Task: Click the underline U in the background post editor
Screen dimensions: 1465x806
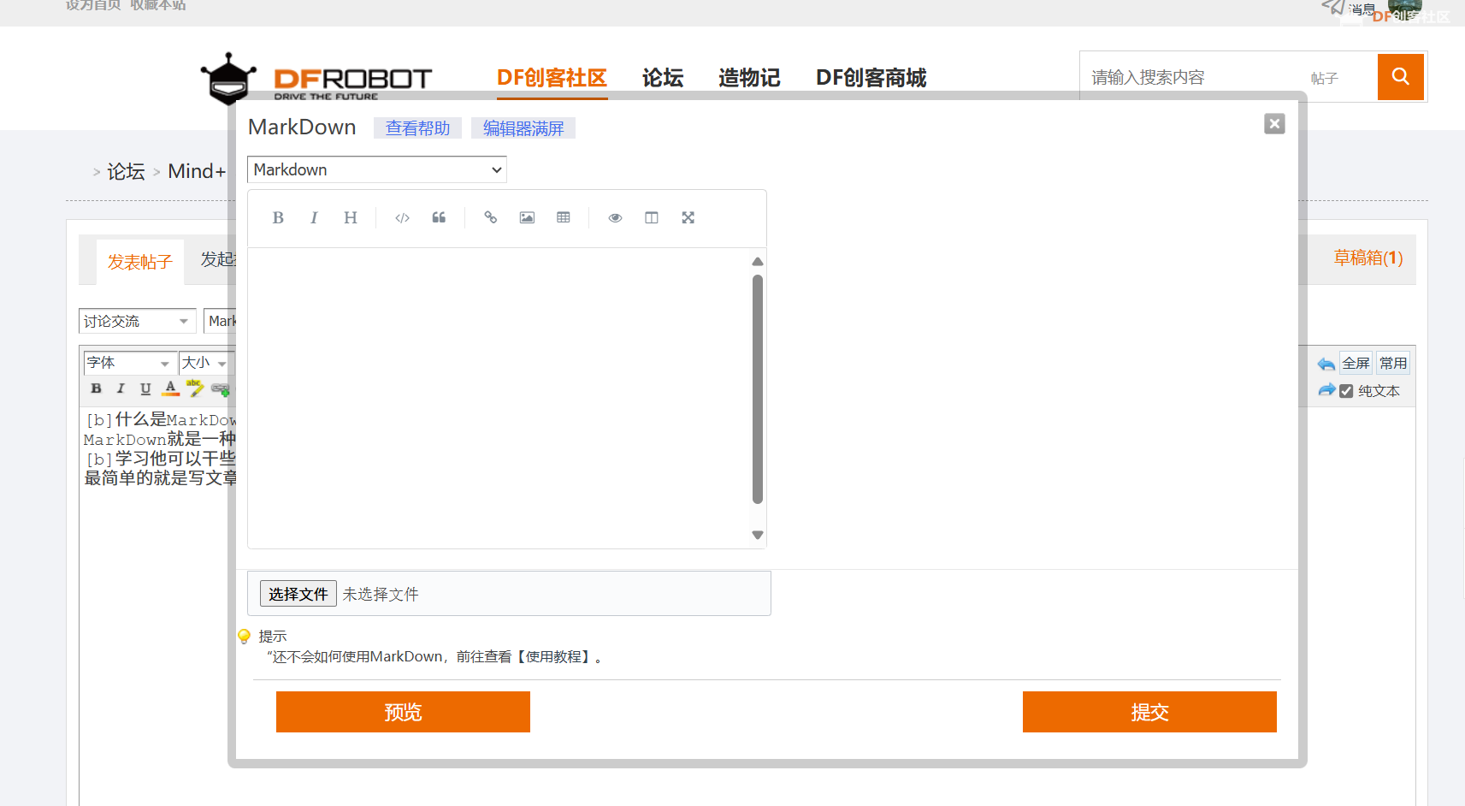Action: pos(145,388)
